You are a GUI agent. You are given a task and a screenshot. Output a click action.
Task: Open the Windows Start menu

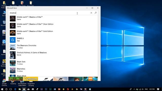click(x=2, y=89)
